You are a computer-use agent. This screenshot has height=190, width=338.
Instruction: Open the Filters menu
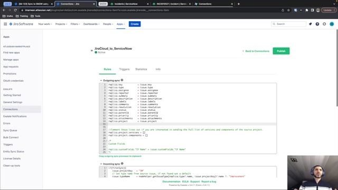[75, 24]
